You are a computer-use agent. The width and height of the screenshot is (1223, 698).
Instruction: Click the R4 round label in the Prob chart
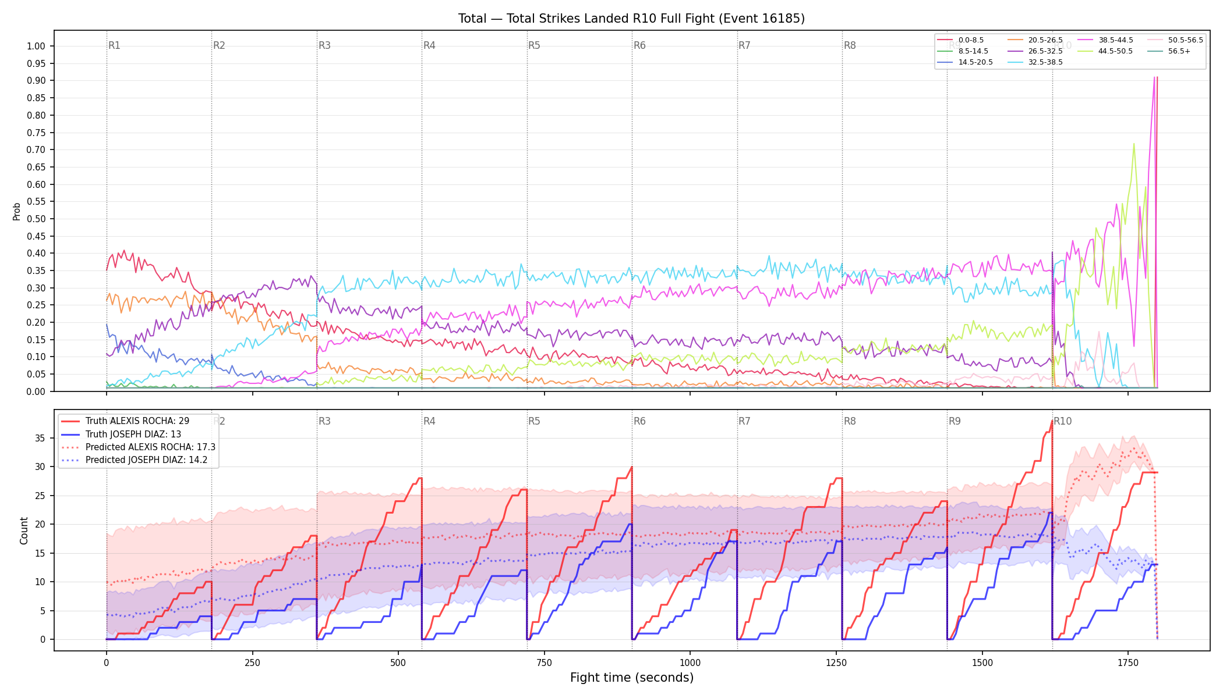click(429, 45)
